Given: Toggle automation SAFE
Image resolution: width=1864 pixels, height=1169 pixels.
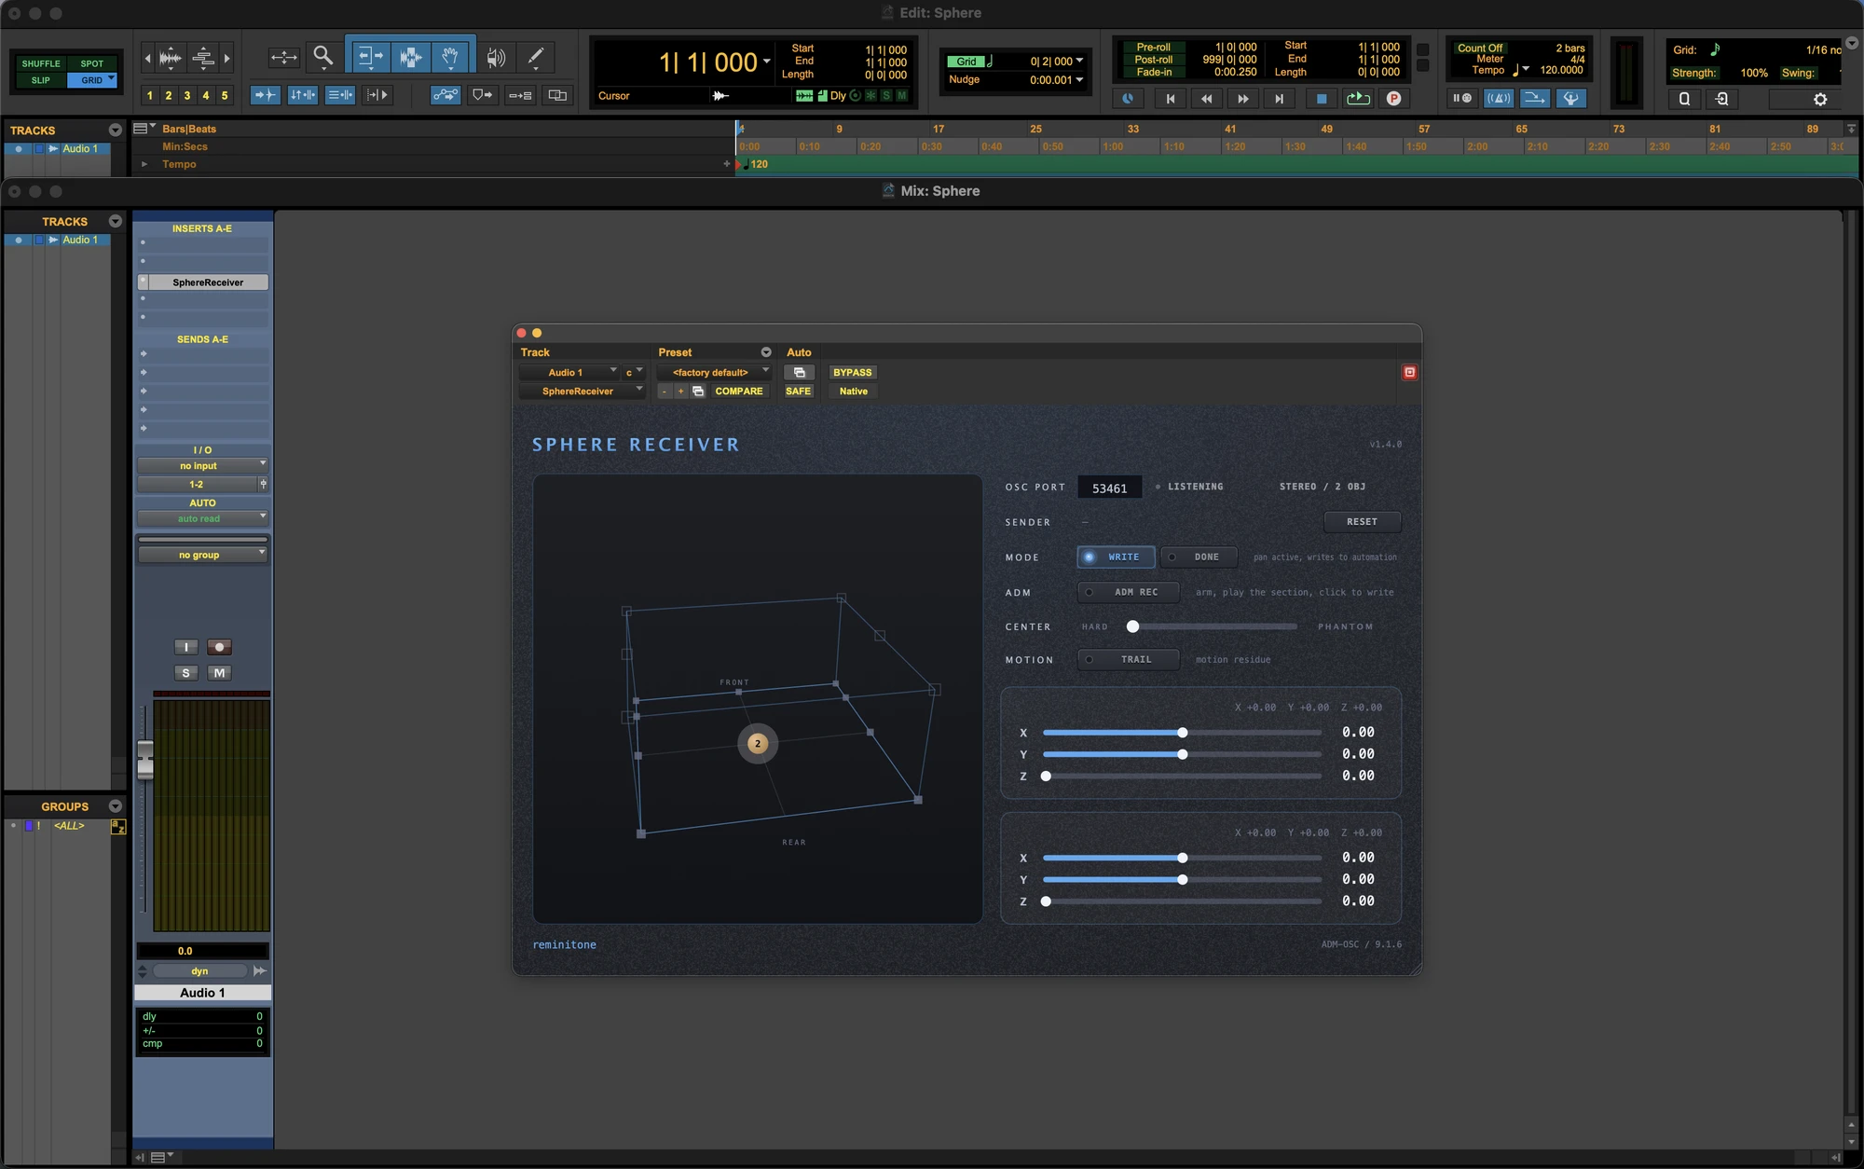Looking at the screenshot, I should click(798, 392).
